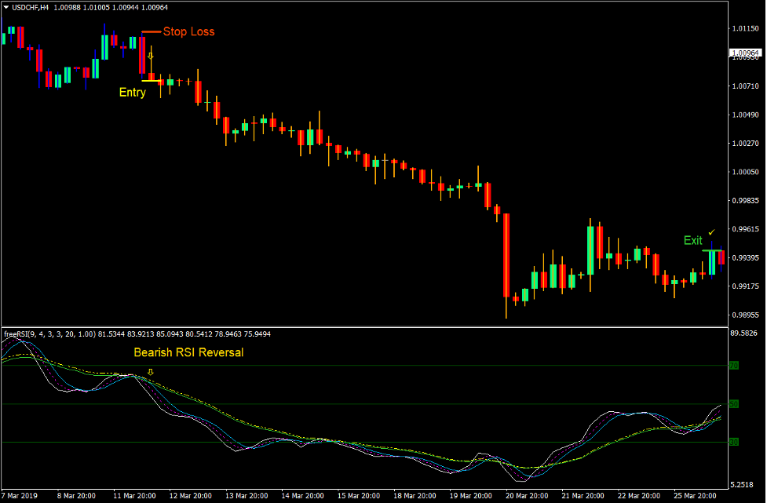Select the green 50 midline level marker
The height and width of the screenshot is (503, 767).
(x=734, y=404)
